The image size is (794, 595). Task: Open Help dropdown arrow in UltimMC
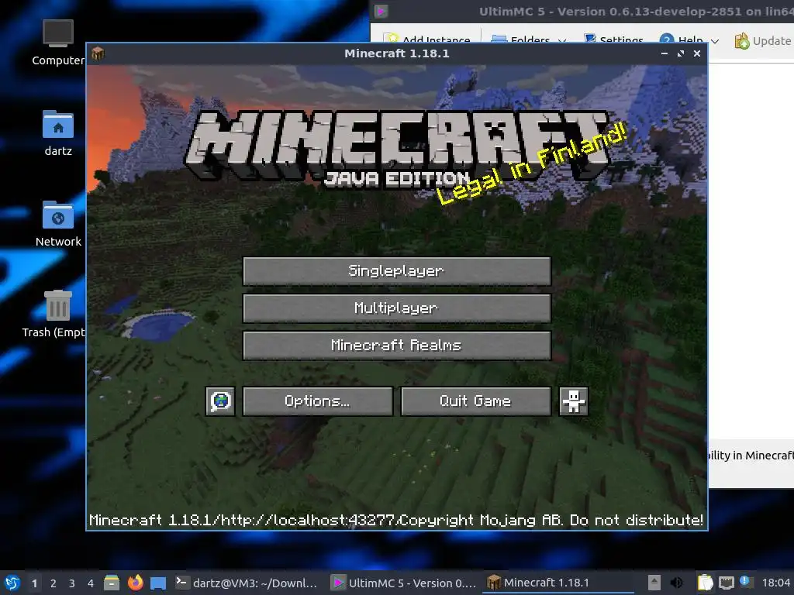(714, 42)
